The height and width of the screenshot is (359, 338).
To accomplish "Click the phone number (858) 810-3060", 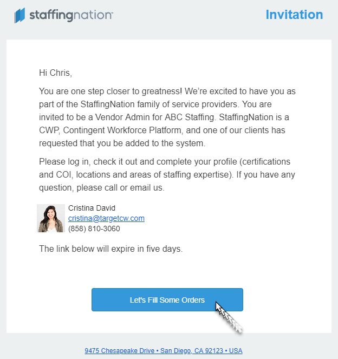I will click(x=94, y=229).
